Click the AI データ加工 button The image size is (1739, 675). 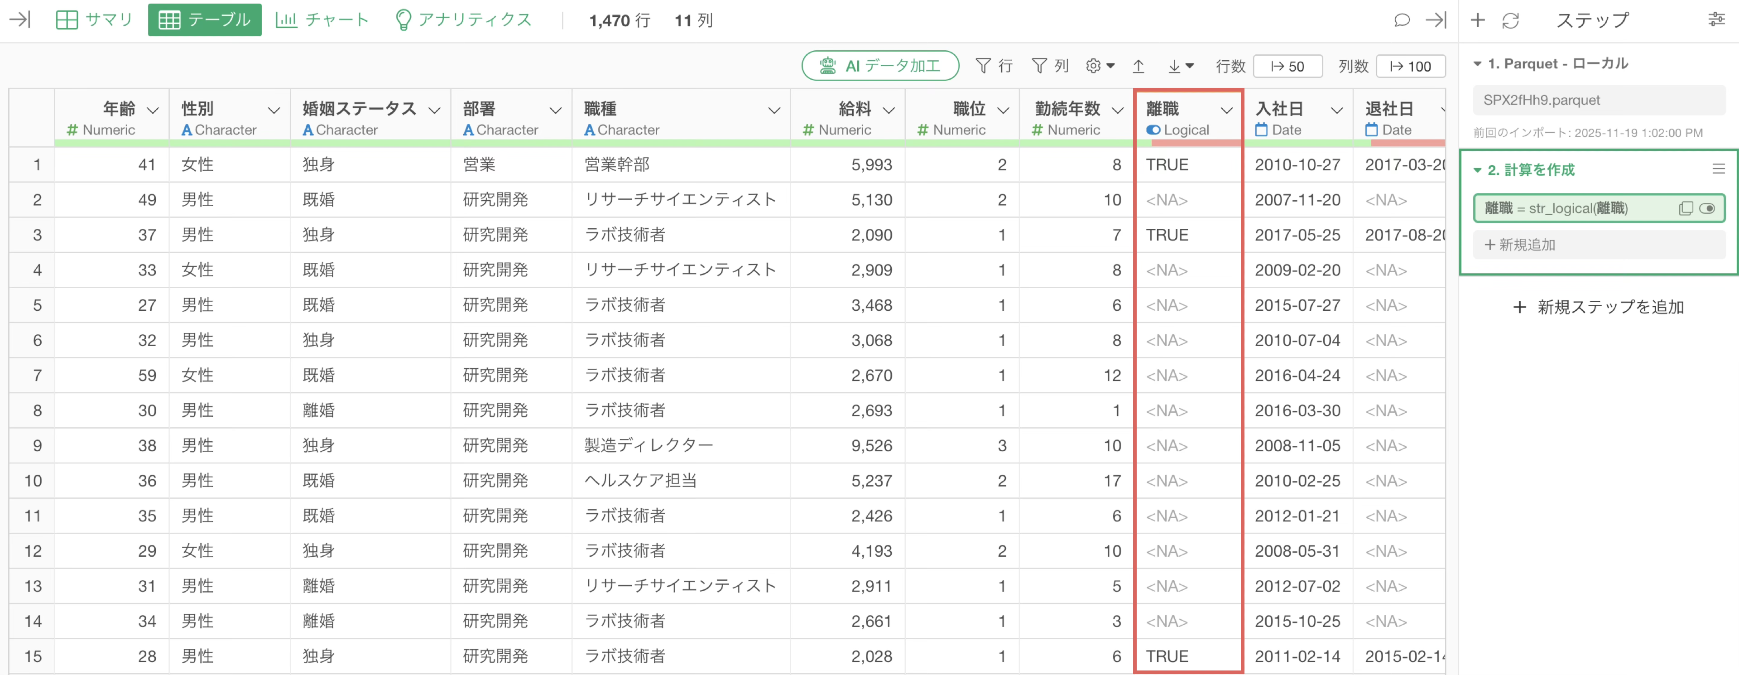pyautogui.click(x=879, y=66)
